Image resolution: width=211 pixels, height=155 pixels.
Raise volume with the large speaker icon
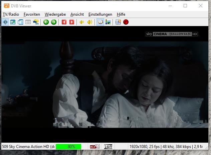point(89,22)
